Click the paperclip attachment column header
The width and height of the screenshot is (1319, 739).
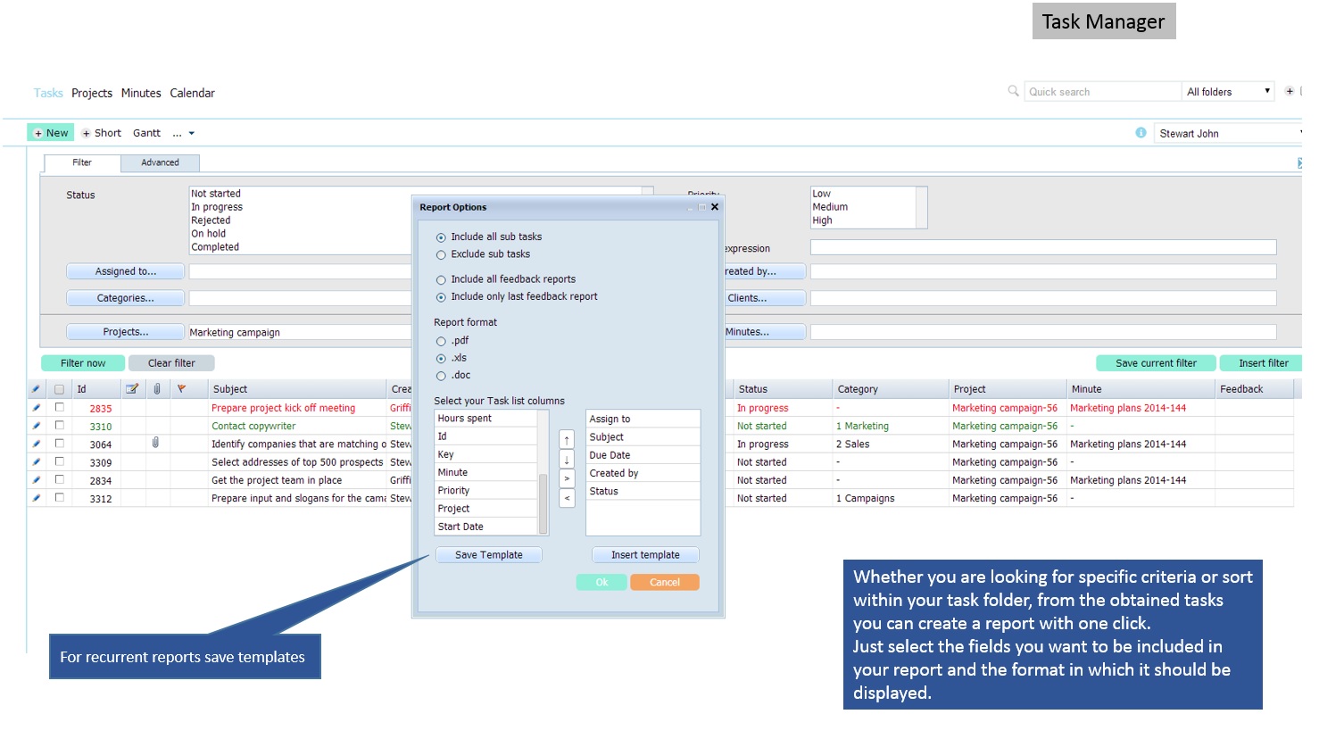157,389
